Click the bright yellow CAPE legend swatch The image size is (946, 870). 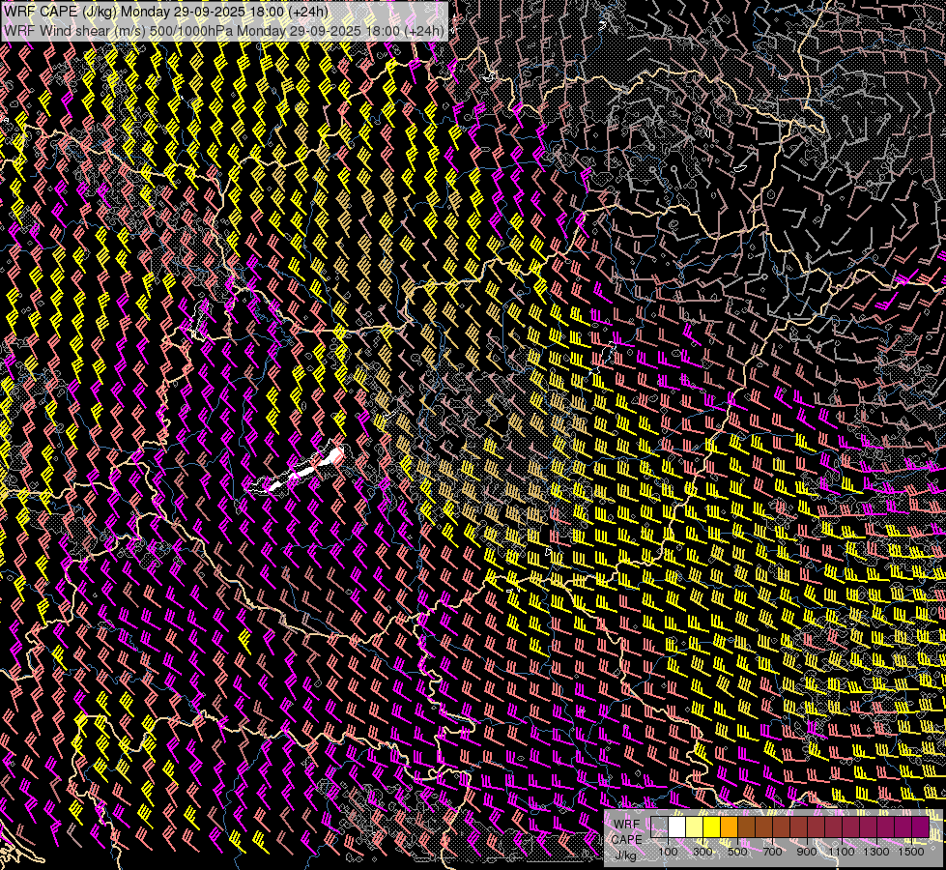(x=711, y=827)
